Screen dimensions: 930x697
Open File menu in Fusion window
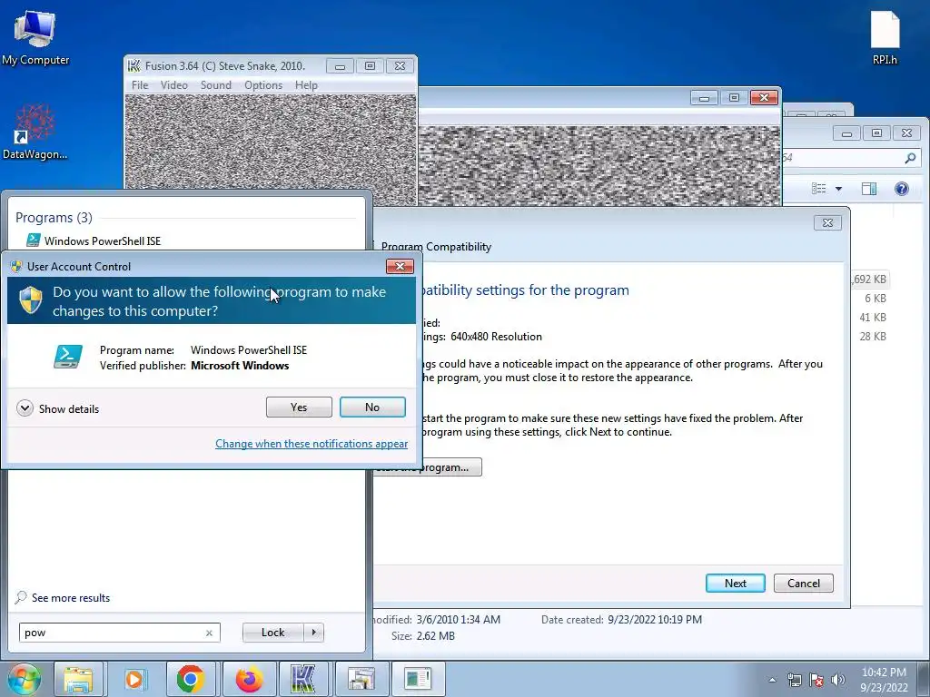[140, 84]
